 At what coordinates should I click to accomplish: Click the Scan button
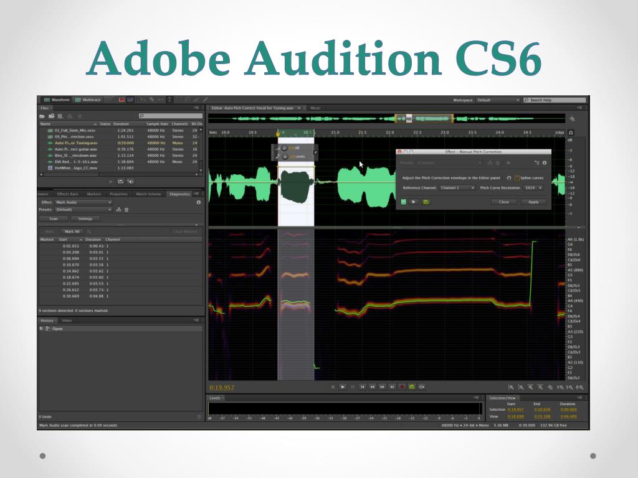pyautogui.click(x=54, y=218)
